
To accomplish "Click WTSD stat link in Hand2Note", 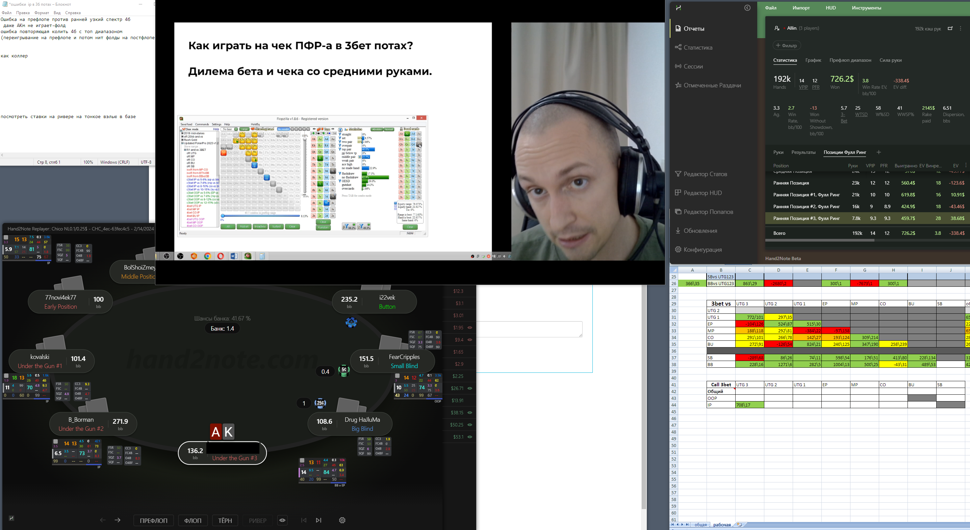I will (x=861, y=114).
